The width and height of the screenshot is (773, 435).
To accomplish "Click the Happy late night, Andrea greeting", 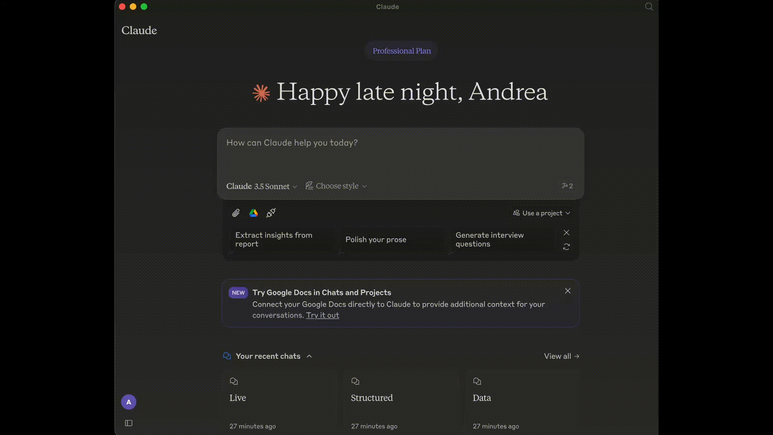I will [412, 92].
